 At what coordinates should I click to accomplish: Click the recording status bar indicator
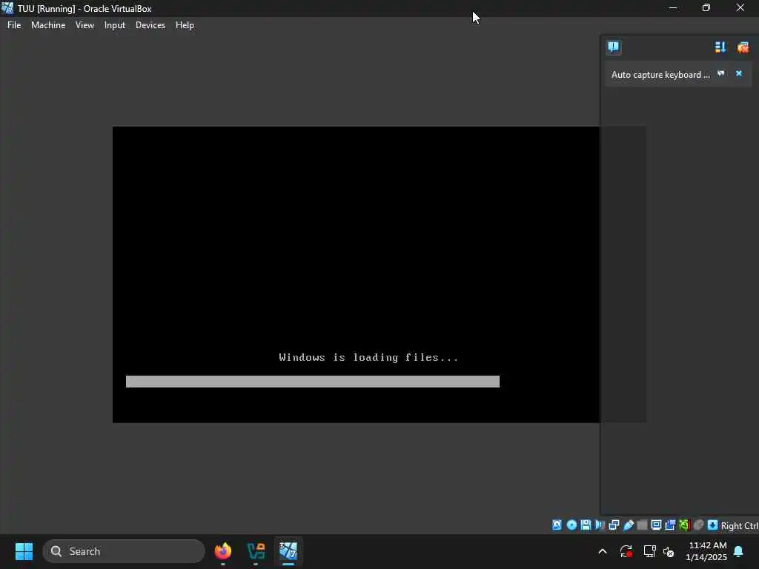tap(670, 525)
